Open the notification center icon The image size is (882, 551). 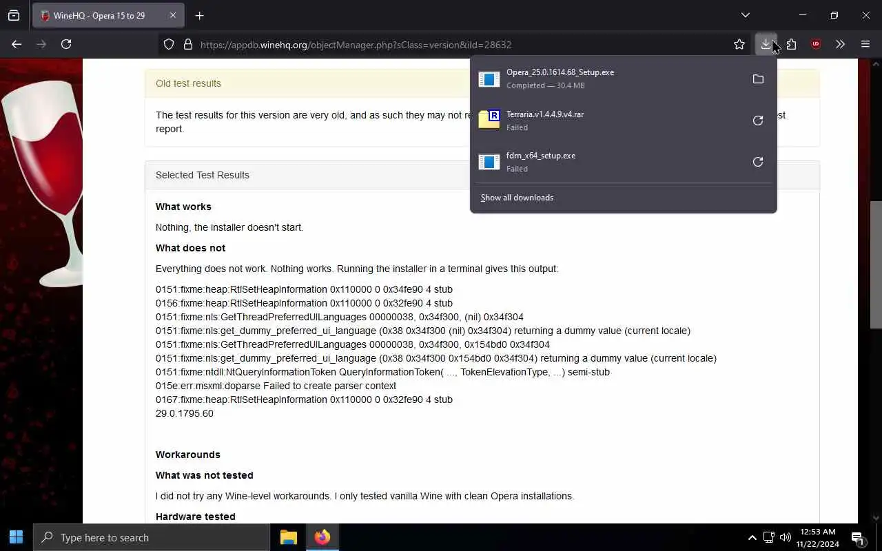pyautogui.click(x=858, y=537)
